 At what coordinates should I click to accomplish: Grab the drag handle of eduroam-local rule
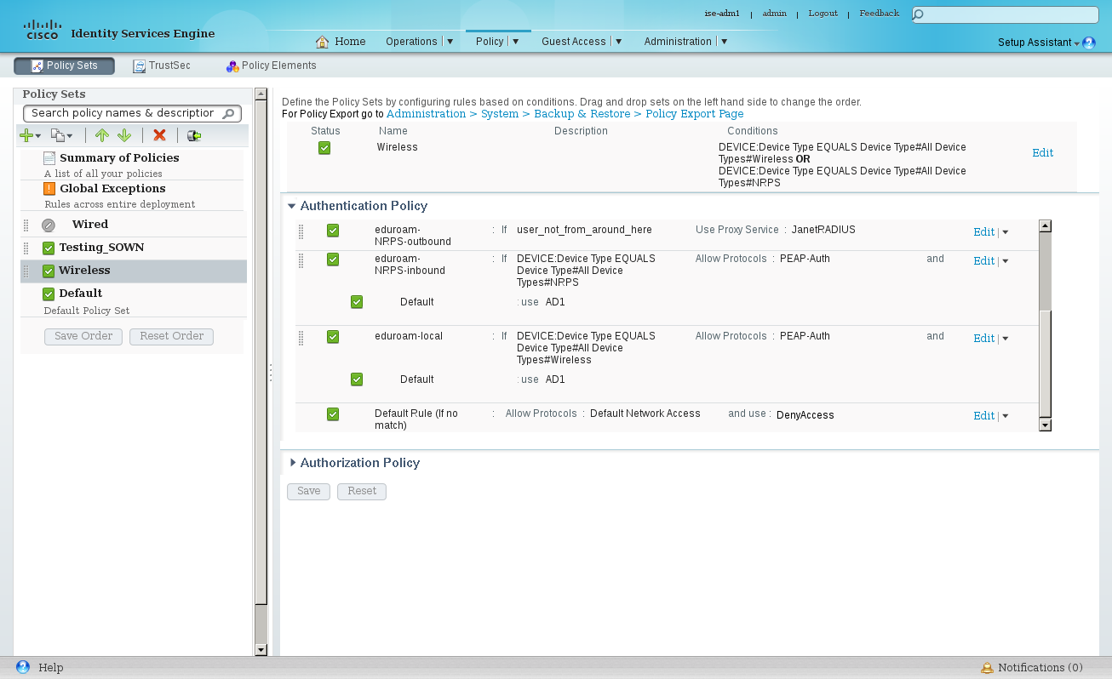(301, 338)
